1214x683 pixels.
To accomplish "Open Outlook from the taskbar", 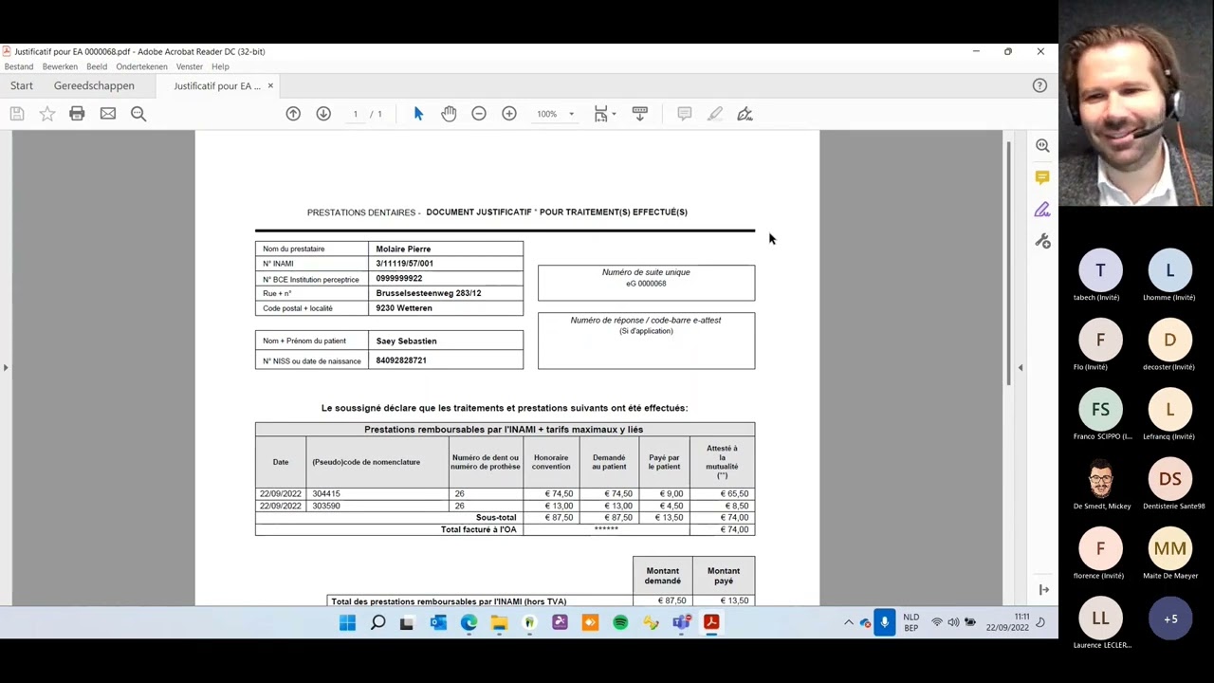I will click(438, 622).
